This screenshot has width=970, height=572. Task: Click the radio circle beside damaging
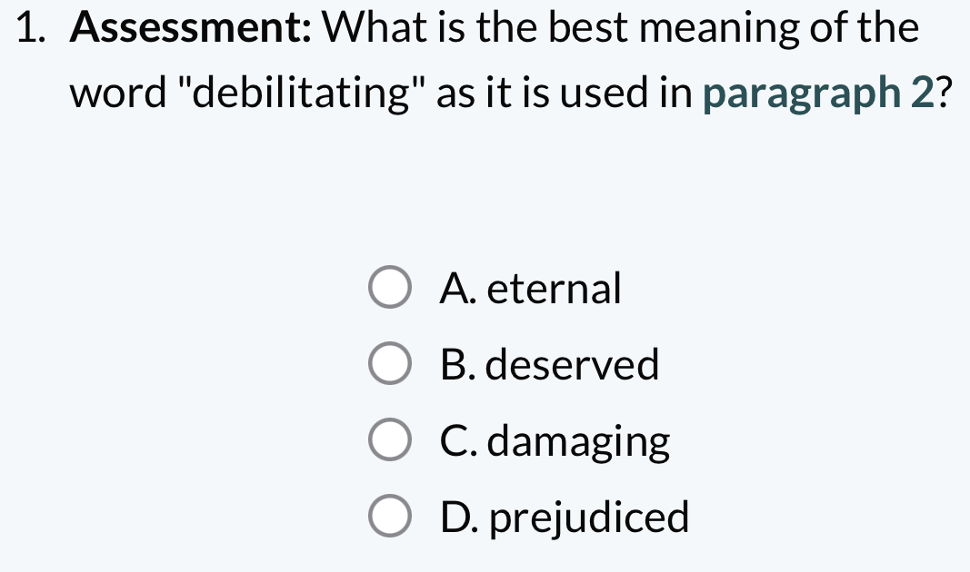(x=389, y=441)
